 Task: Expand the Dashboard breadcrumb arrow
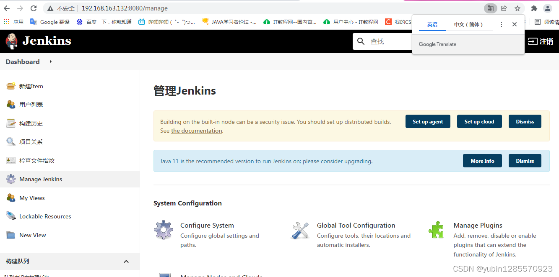click(x=51, y=62)
